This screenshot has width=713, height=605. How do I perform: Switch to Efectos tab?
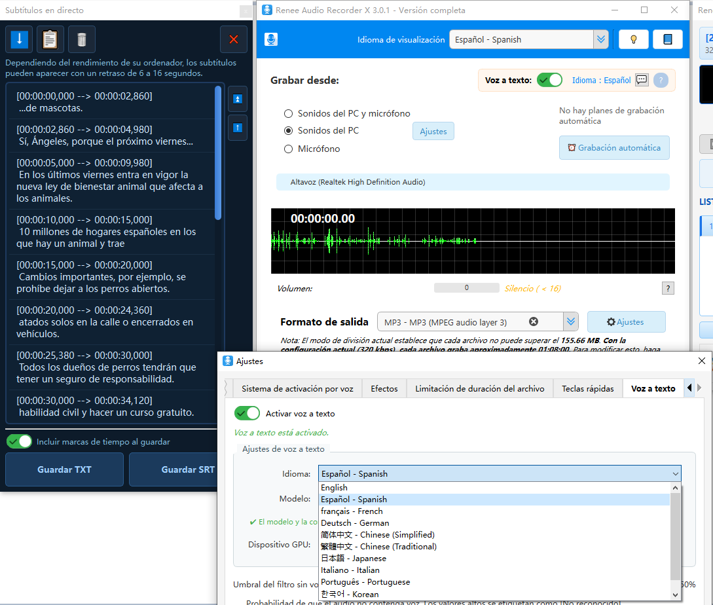tap(384, 388)
